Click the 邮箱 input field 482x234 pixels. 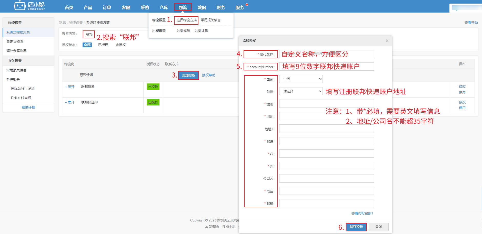pos(326,203)
